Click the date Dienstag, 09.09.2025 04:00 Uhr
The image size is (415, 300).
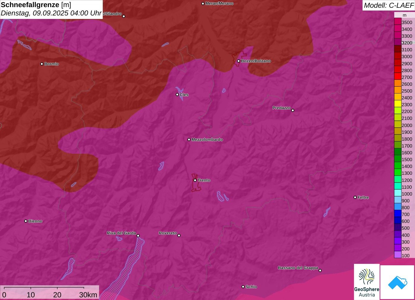(x=51, y=13)
